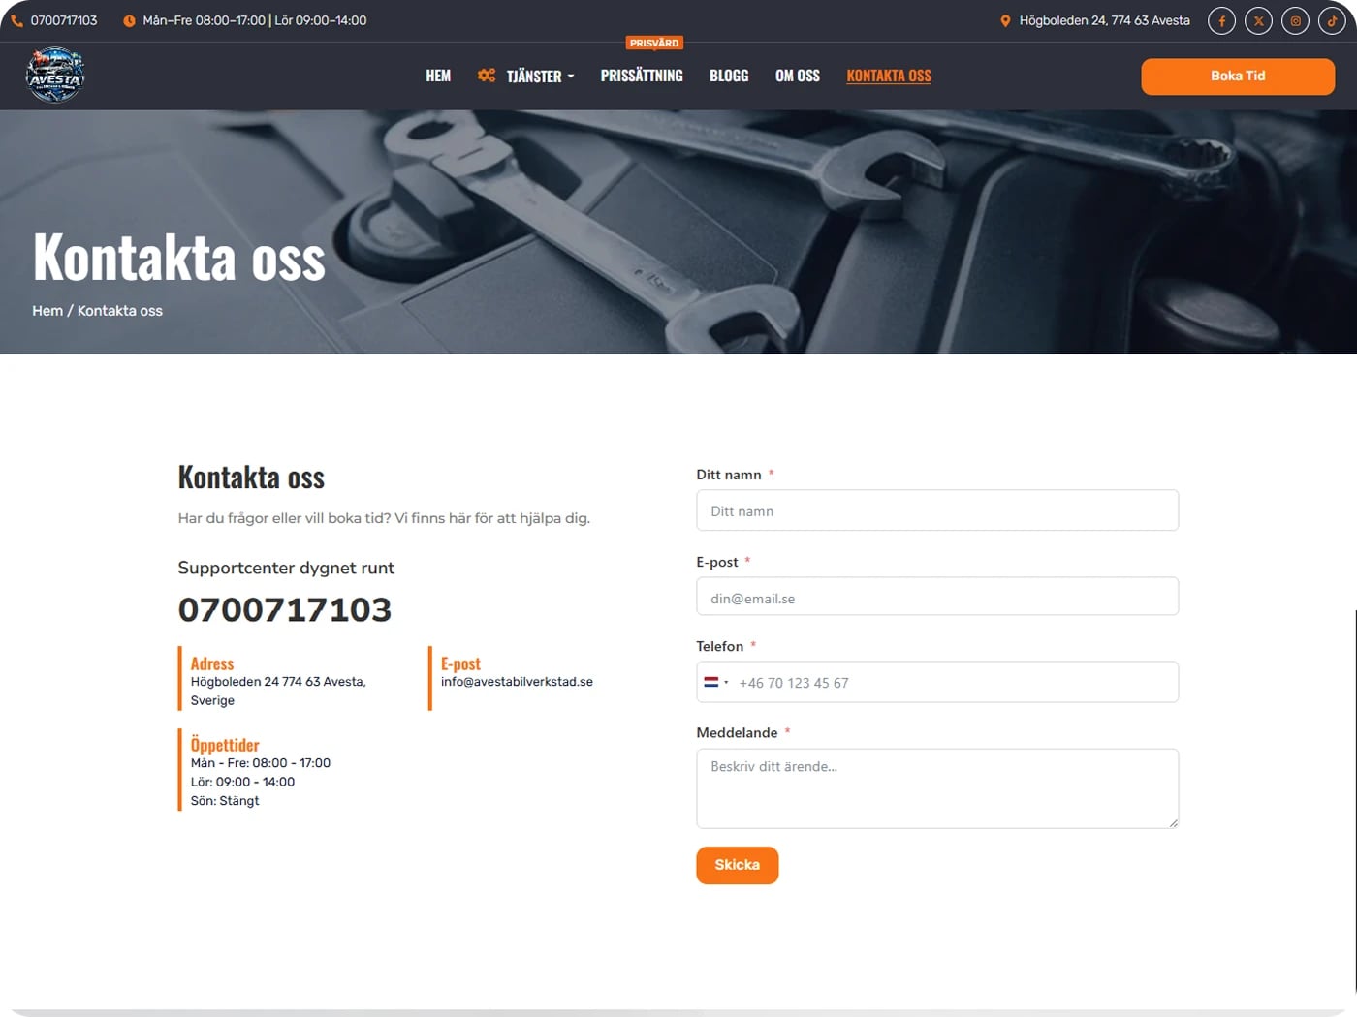The width and height of the screenshot is (1357, 1017).
Task: Open the phone country flag selector
Action: click(x=715, y=682)
